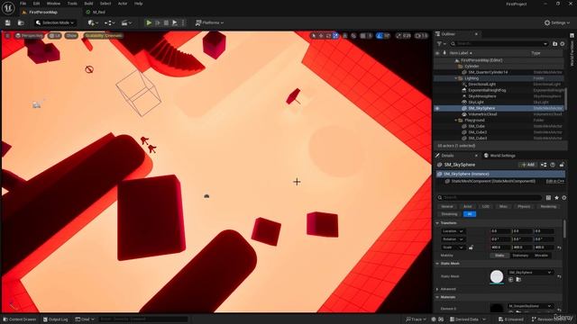Click the Outliner search field
The height and width of the screenshot is (324, 577).
499,44
